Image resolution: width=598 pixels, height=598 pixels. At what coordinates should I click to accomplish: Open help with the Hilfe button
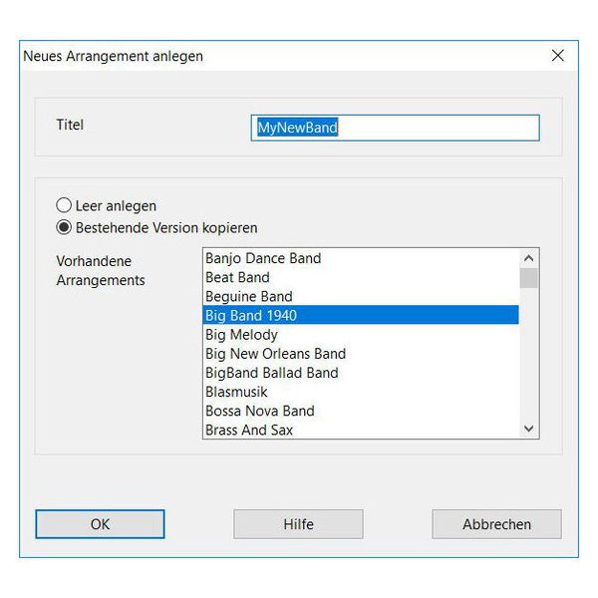(298, 524)
